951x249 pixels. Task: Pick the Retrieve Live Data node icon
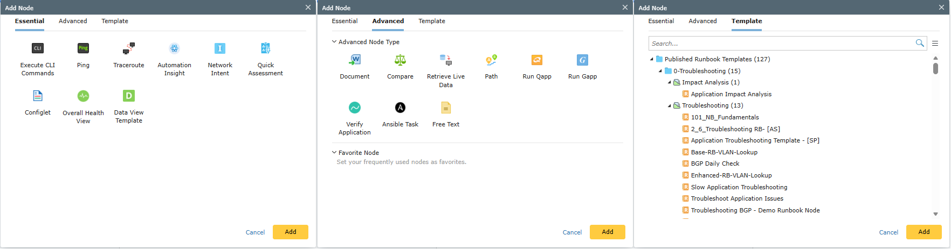point(446,60)
